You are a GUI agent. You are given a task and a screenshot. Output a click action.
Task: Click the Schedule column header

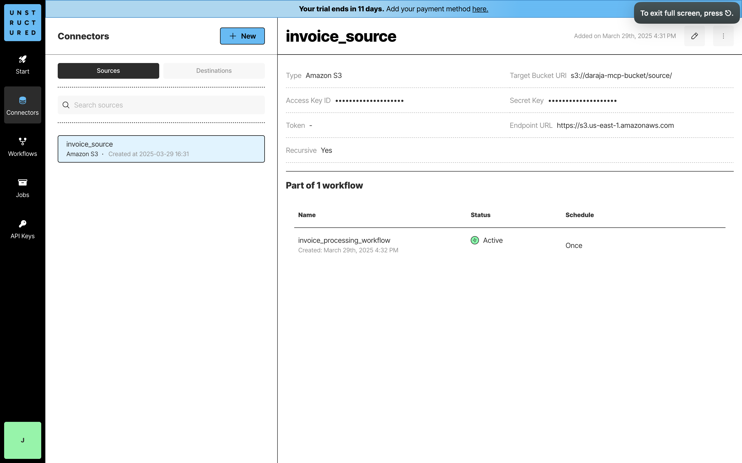point(579,215)
